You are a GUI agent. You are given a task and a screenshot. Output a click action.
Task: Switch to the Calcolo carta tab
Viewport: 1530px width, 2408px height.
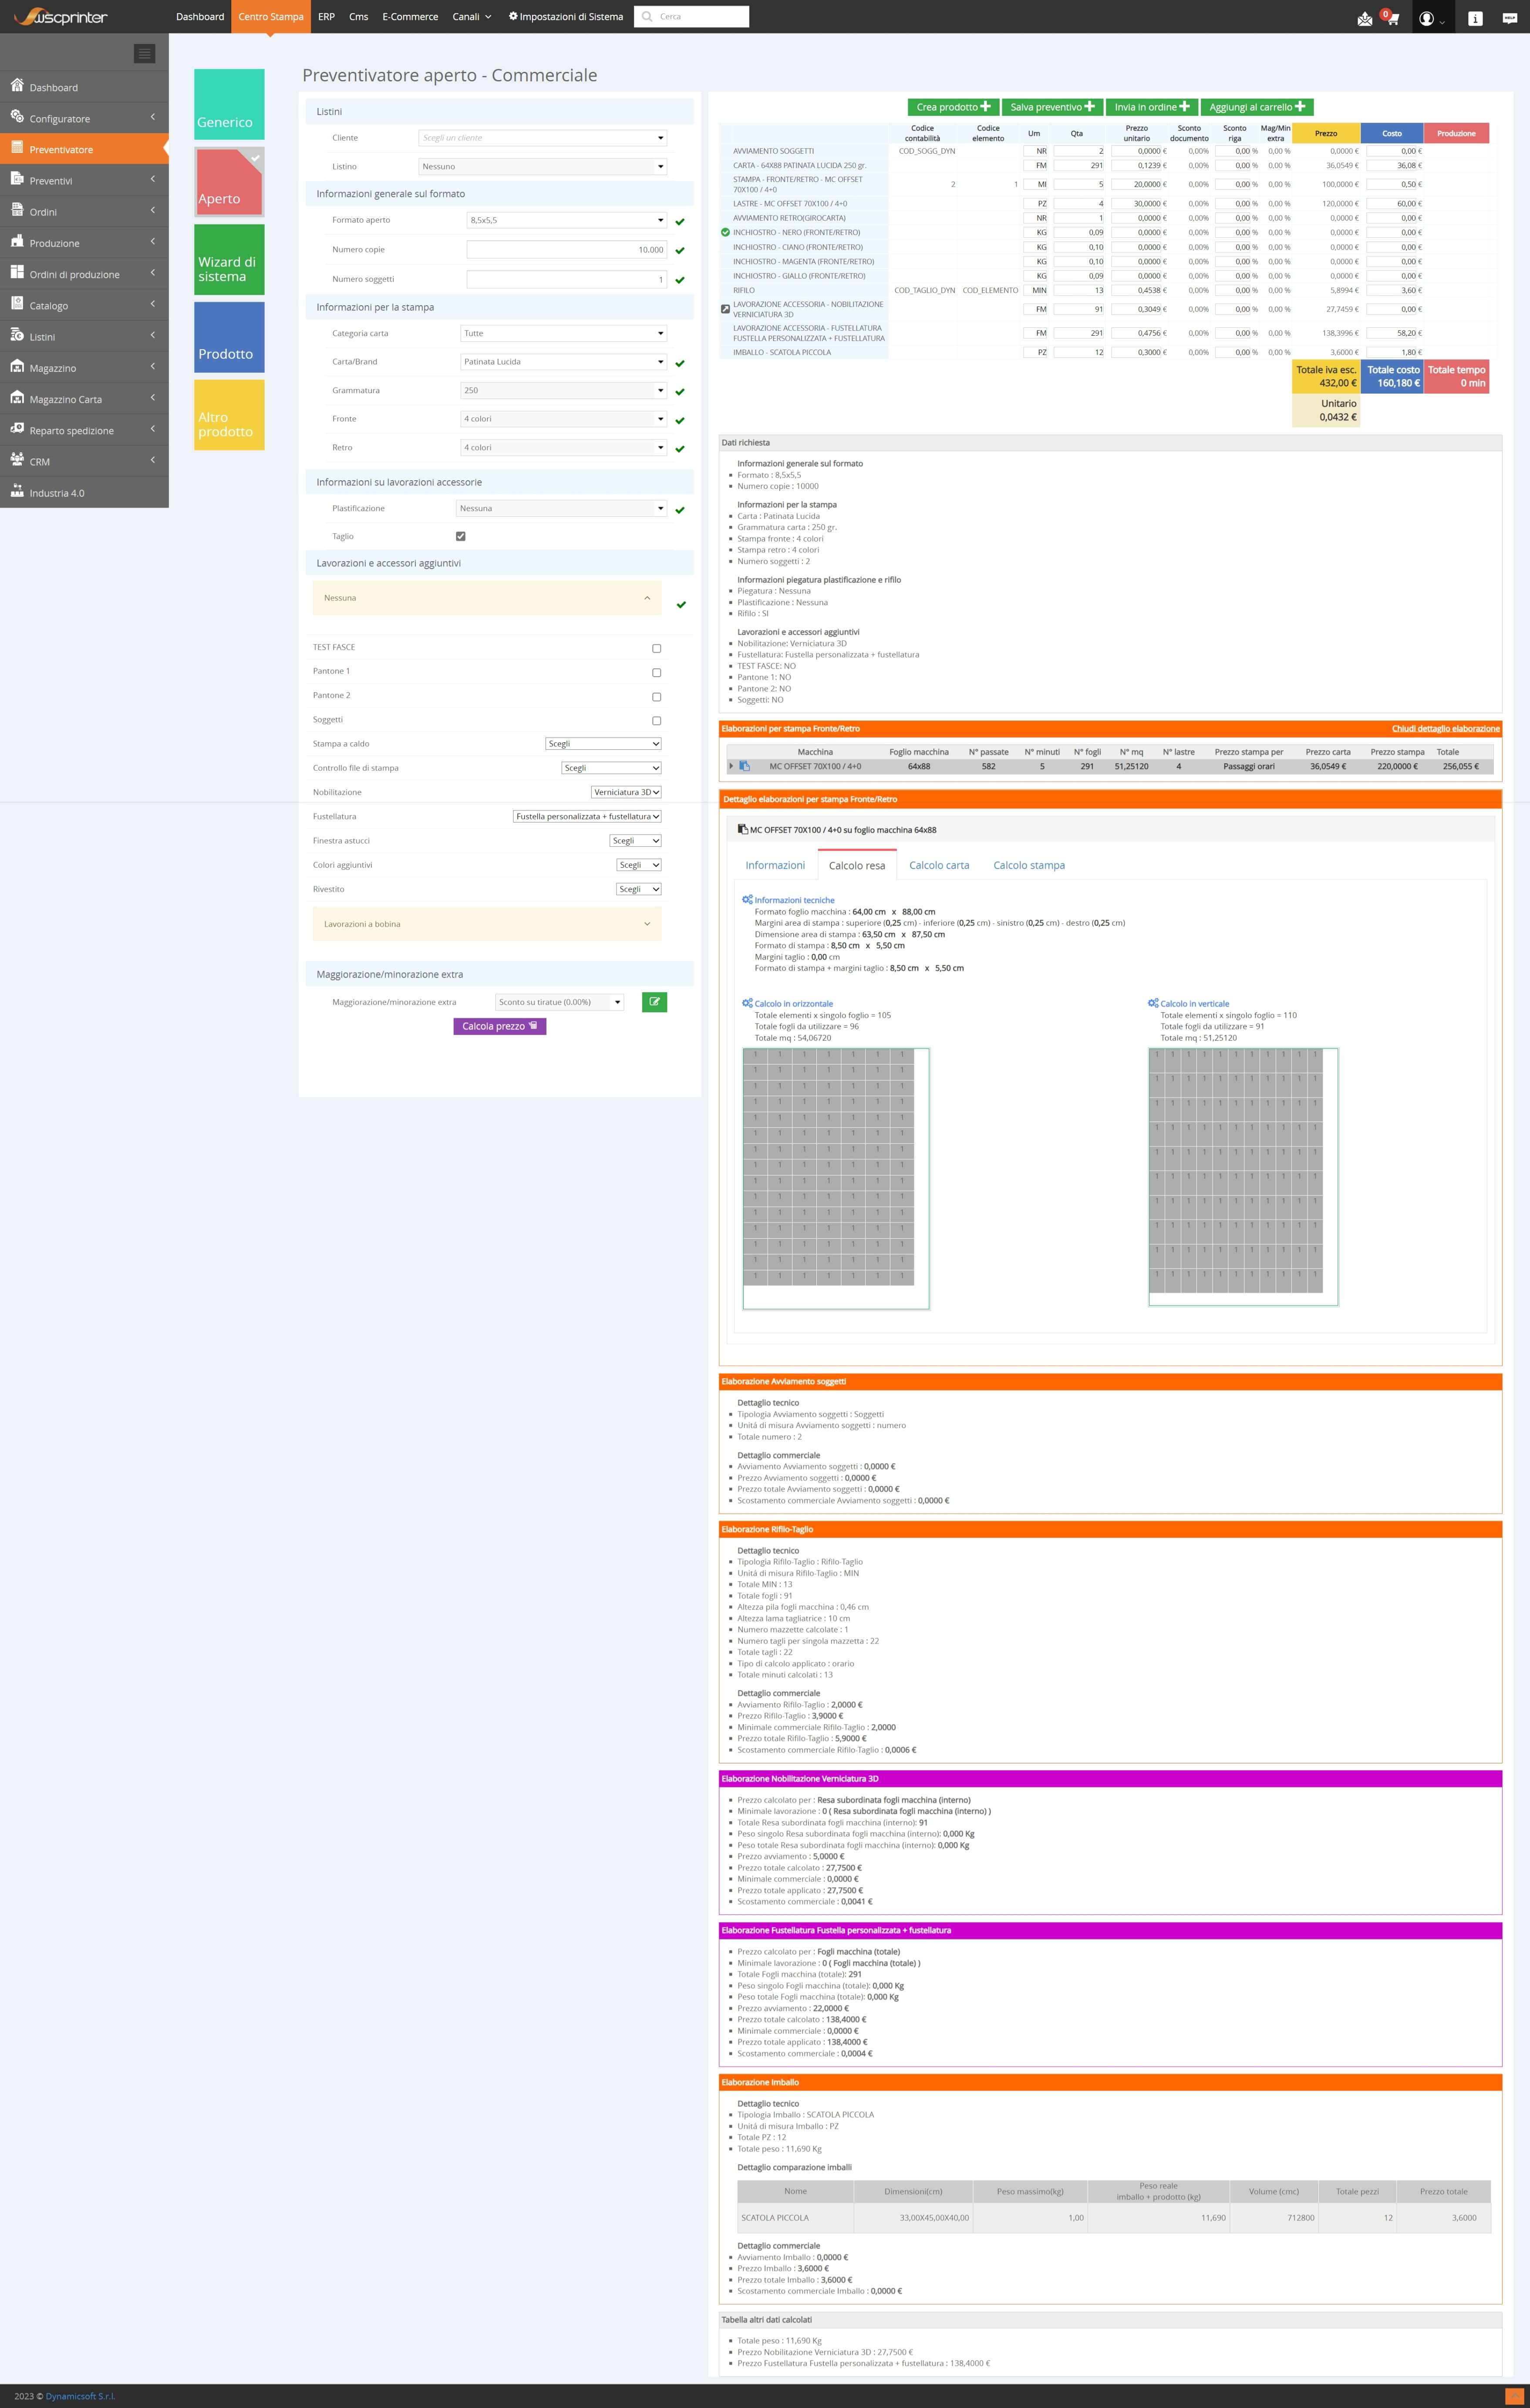[x=939, y=865]
